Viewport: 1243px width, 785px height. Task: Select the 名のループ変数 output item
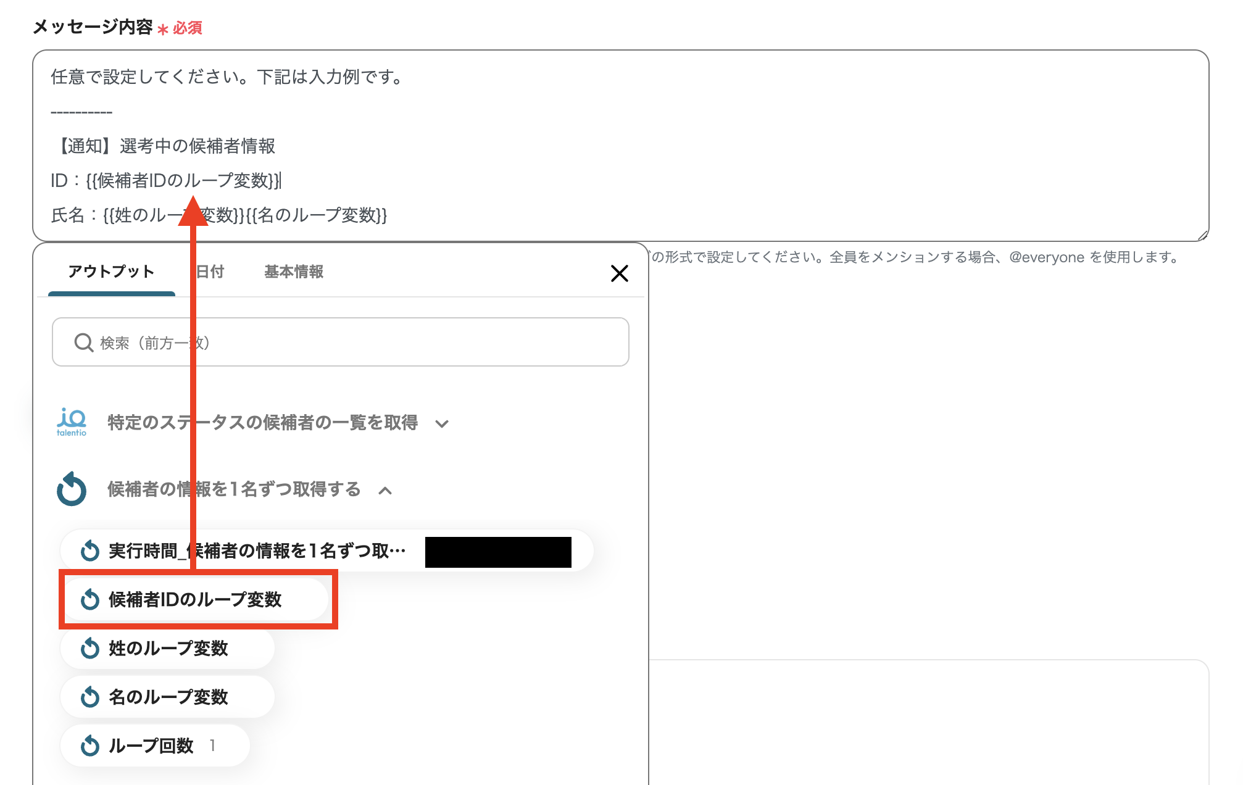(x=168, y=696)
